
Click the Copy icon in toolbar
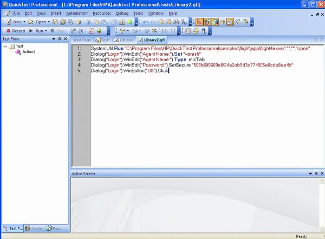96,22
